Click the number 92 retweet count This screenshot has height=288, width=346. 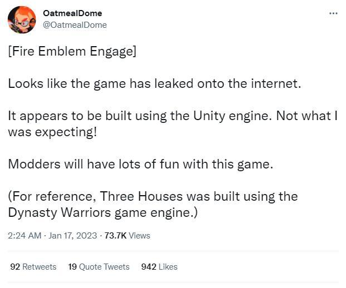point(15,267)
